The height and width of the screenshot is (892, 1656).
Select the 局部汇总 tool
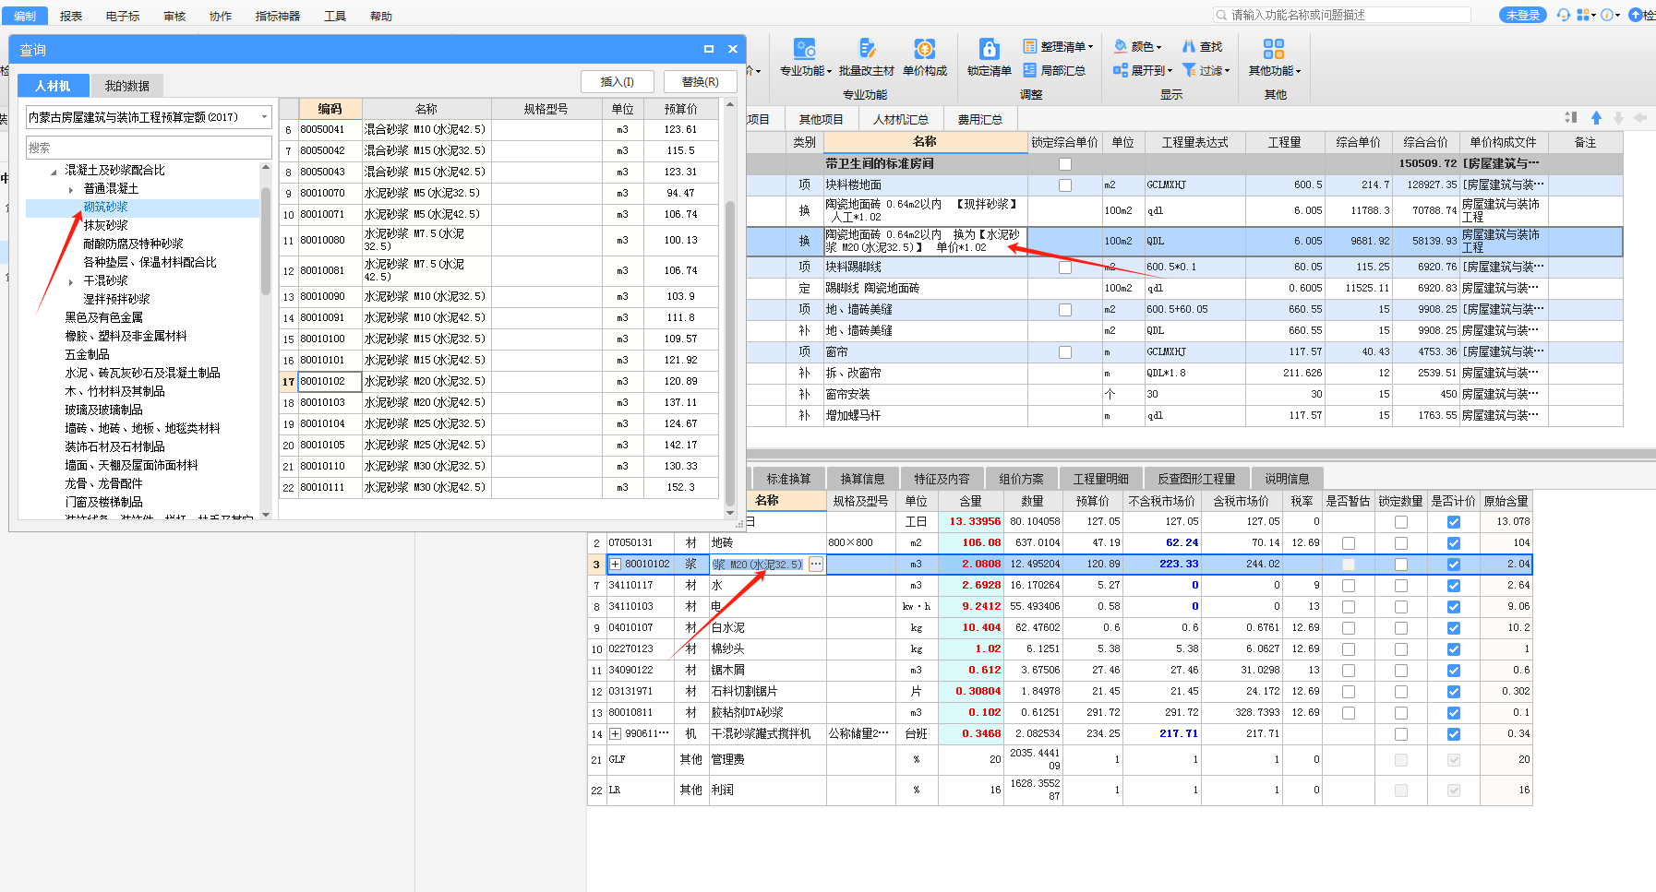tap(1054, 70)
